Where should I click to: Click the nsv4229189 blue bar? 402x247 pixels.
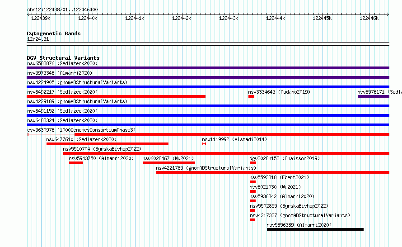pyautogui.click(x=208, y=106)
